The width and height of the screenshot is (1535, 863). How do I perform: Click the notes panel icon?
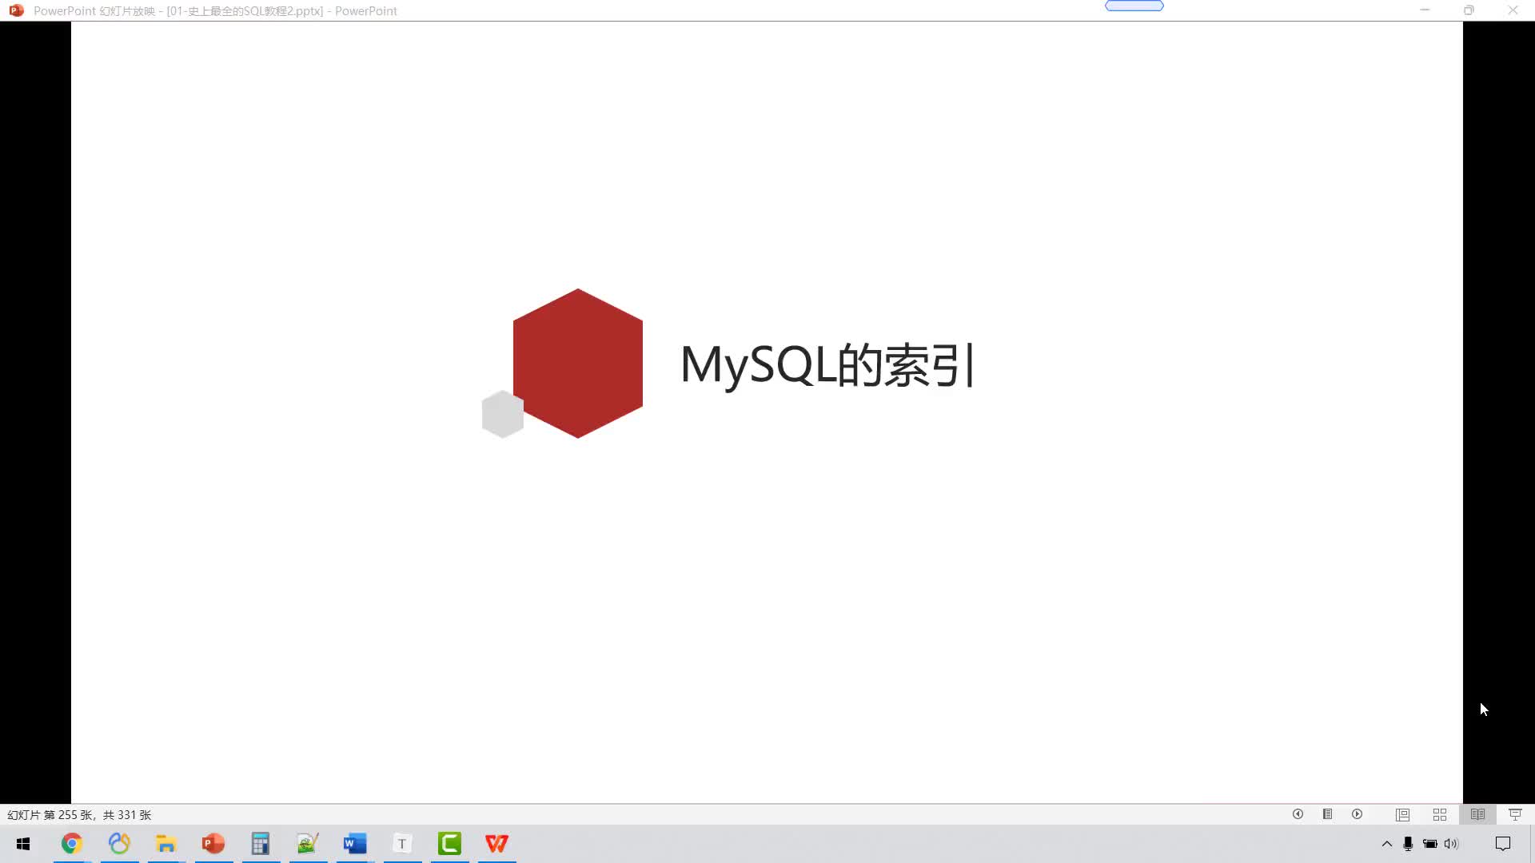pos(1327,813)
